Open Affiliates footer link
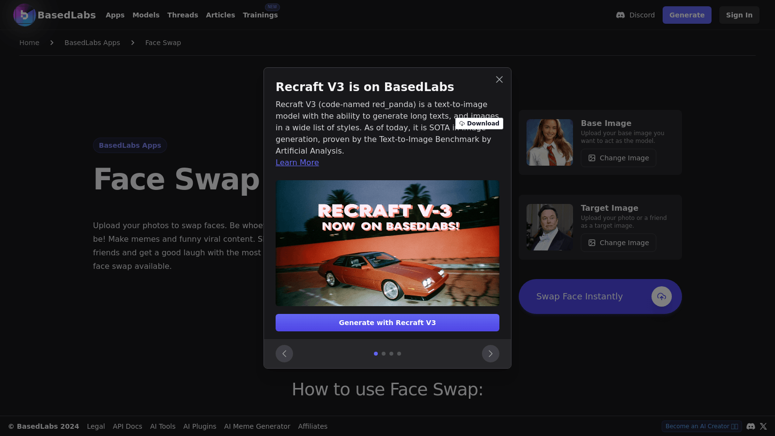Screen dimensions: 775x436 (313, 426)
